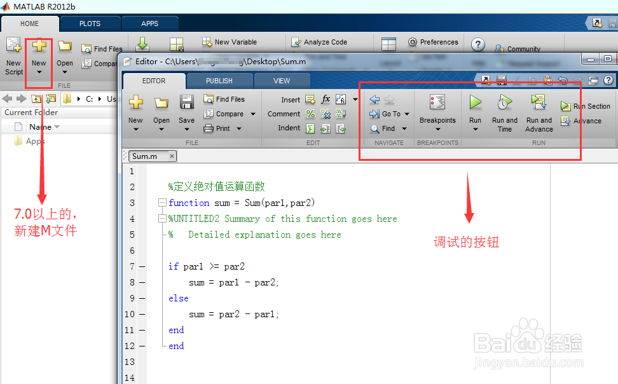
Task: Click the comment percent icon
Action: (310, 114)
